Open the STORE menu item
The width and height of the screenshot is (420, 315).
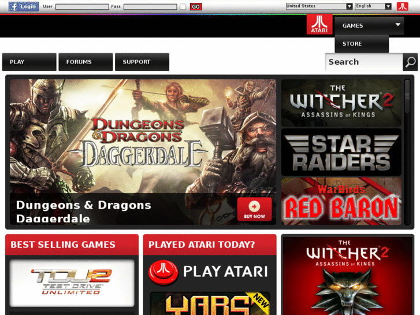point(361,44)
